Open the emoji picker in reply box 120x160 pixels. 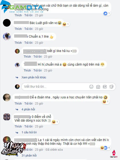pyautogui.click(x=91, y=87)
